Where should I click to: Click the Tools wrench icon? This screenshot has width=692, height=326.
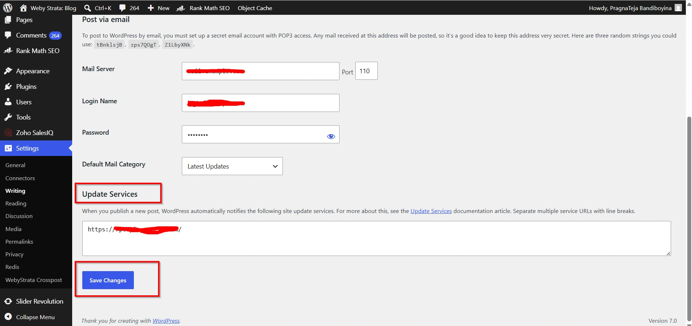point(8,117)
